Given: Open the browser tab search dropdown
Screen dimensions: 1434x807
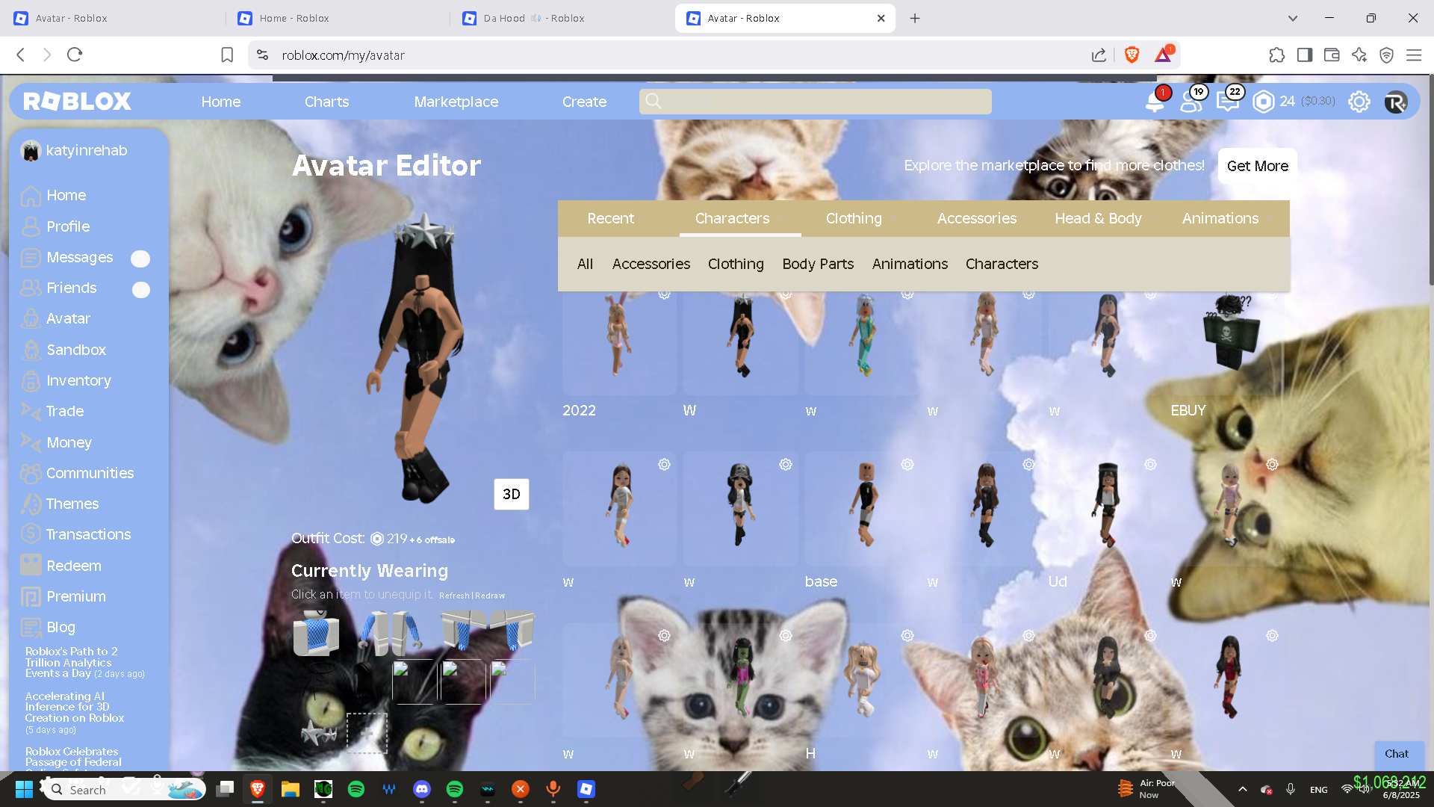Looking at the screenshot, I should click(1293, 18).
